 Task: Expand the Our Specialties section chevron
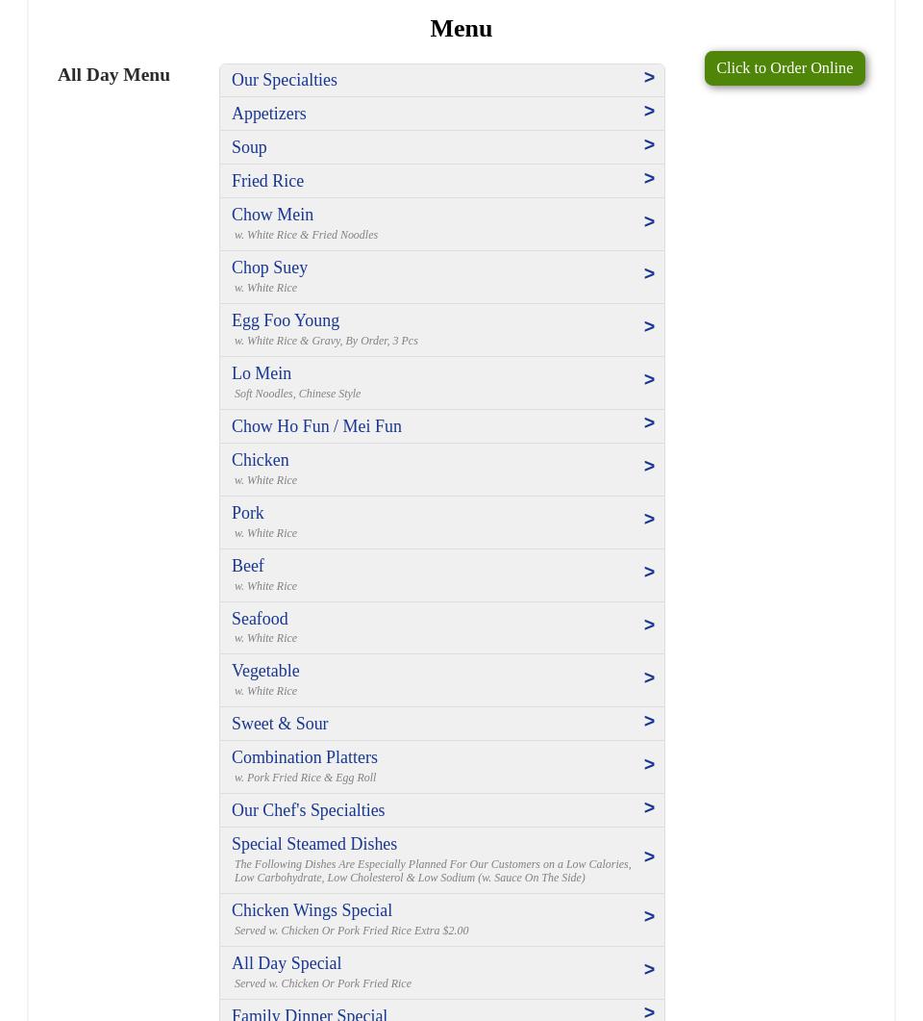pos(649,77)
